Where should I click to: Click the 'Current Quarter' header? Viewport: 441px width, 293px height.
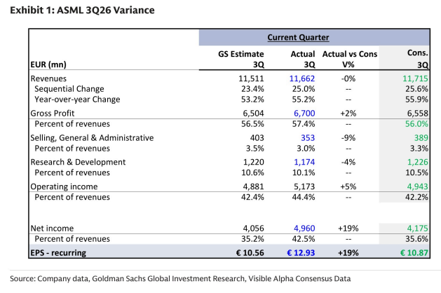(298, 37)
